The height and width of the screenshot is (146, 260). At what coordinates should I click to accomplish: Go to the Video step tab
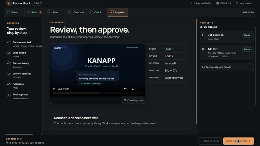(x=14, y=13)
